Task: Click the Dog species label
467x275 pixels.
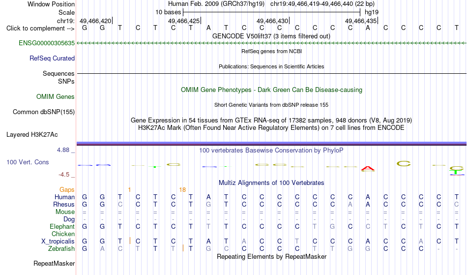Action: pyautogui.click(x=69, y=219)
